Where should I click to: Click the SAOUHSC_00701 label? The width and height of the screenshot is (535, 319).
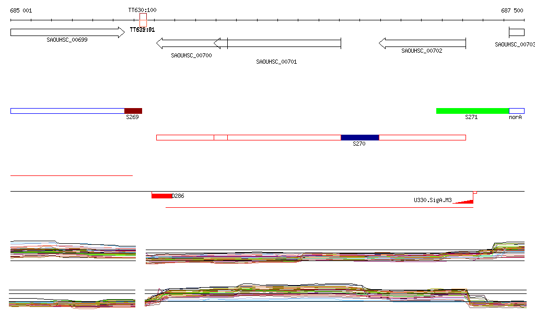[x=276, y=62]
